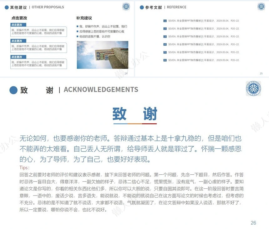Click the number 6 reference square marker
This screenshot has width=269, height=229.
(165, 60)
